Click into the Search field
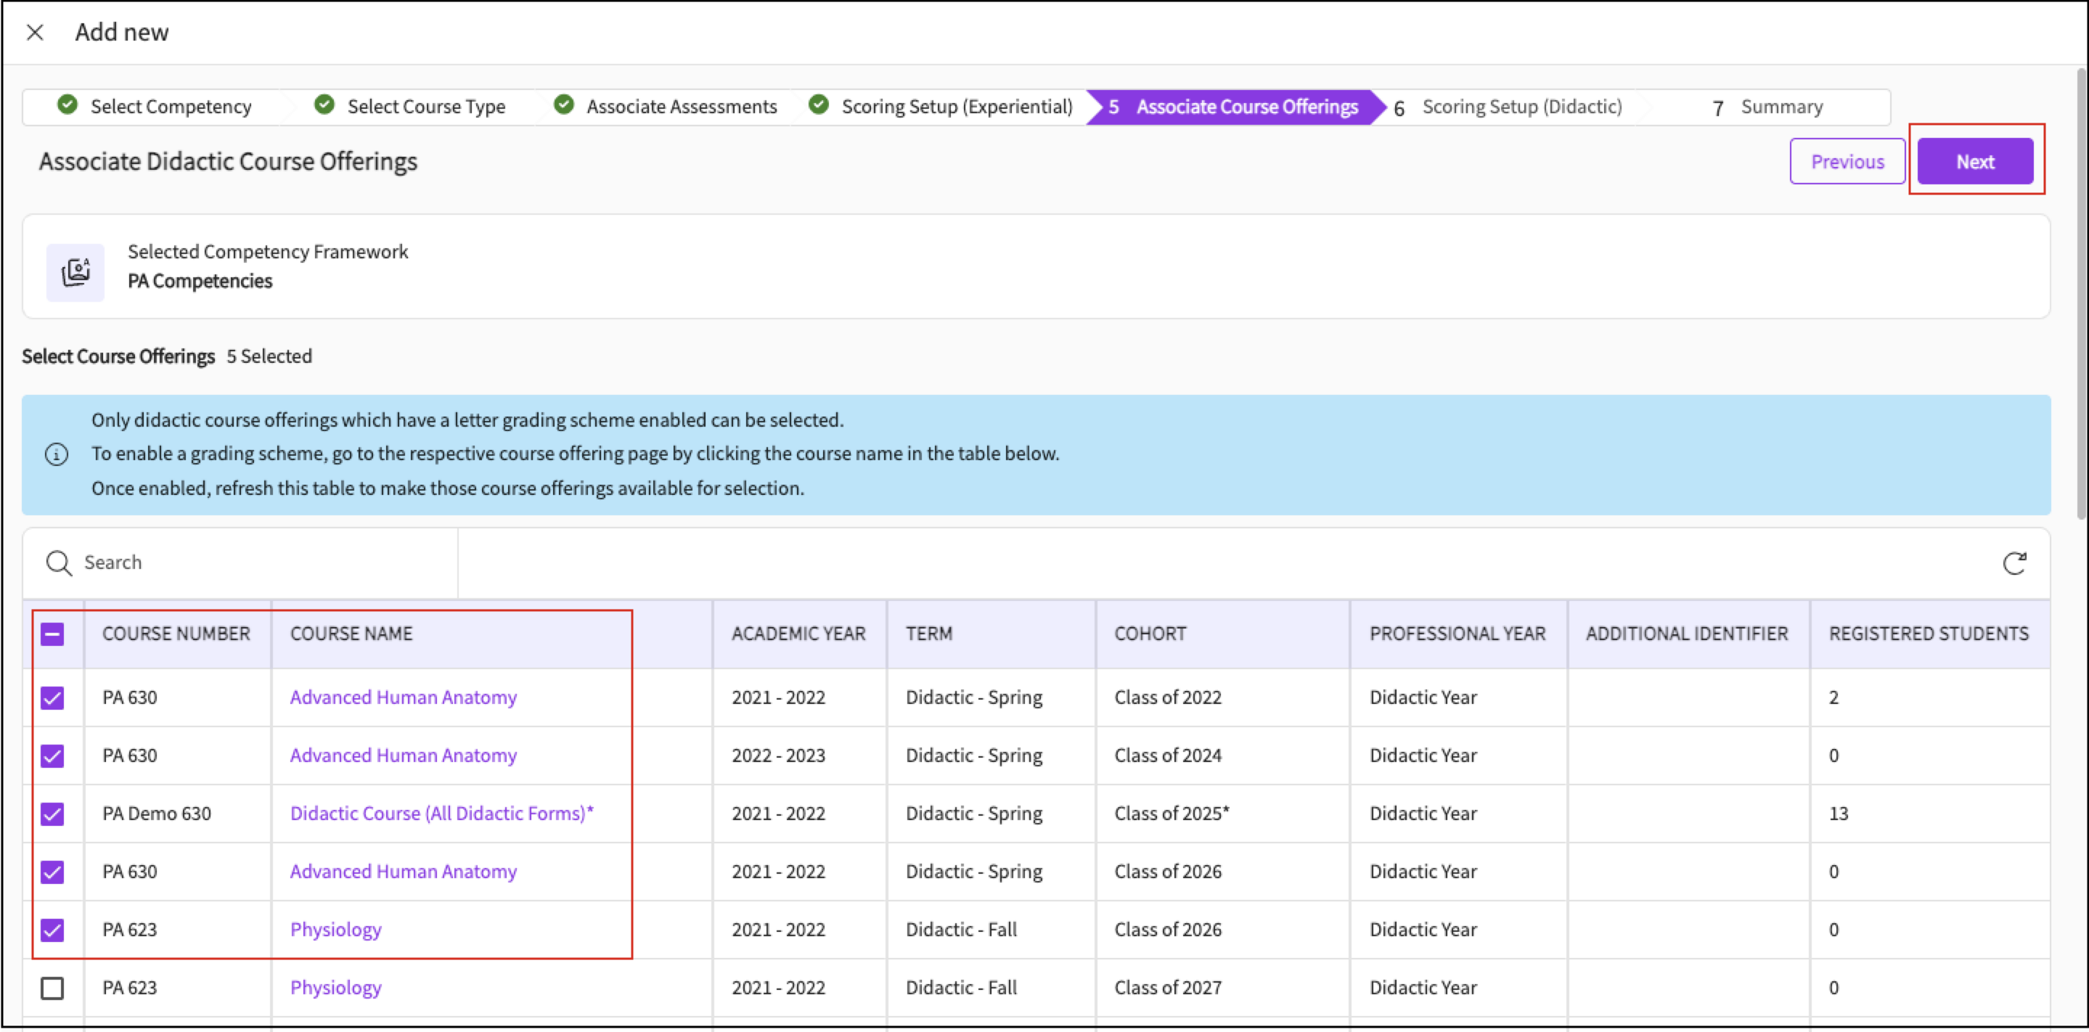The height and width of the screenshot is (1032, 2089). pos(260,562)
